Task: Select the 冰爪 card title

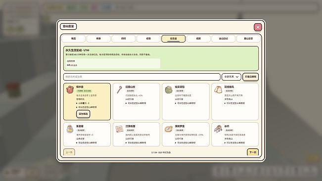Action: coord(227,126)
